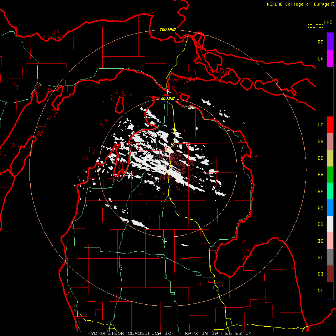The image size is (336, 336).
Task: Click the DS white legend swatch
Action: [x=330, y=224]
